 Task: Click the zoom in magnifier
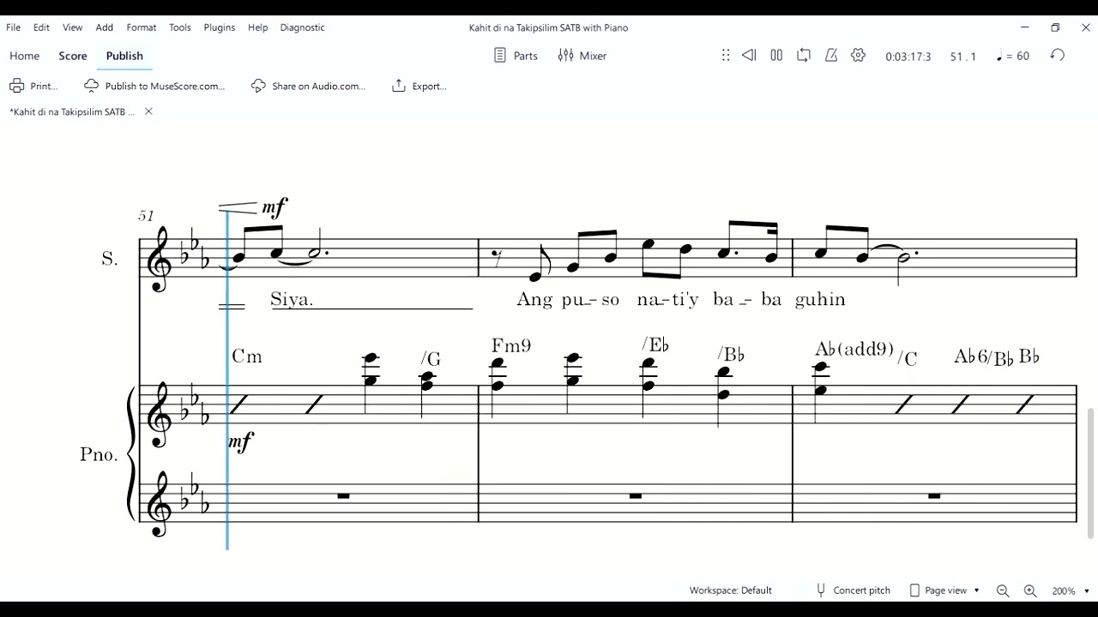[1030, 590]
